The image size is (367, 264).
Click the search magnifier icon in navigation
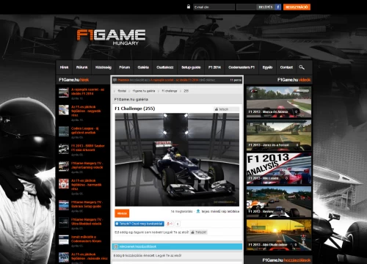point(302,67)
